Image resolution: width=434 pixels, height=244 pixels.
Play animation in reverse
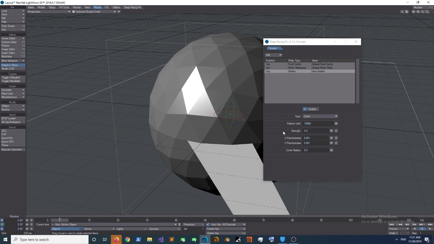[414, 229]
